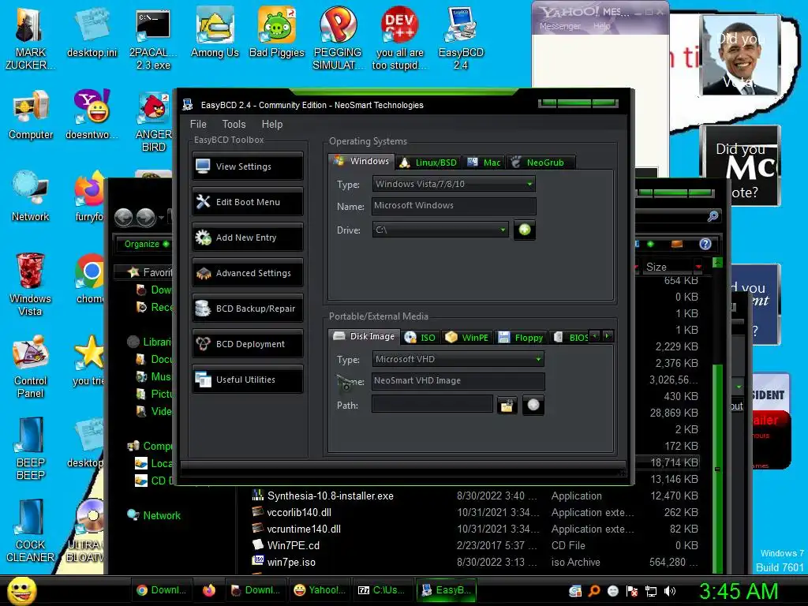Open the EasyBCD 2.4 desktop shortcut

point(461,39)
